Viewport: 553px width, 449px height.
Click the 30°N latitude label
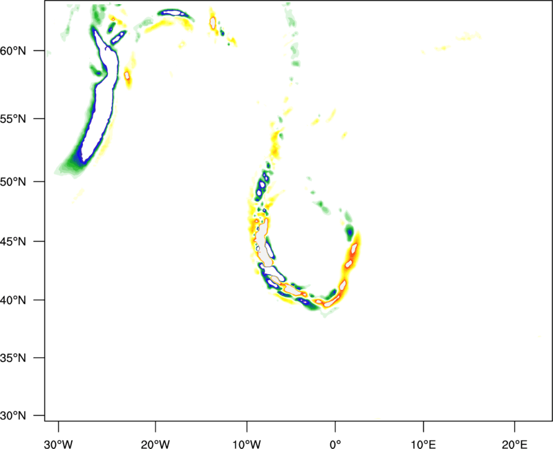13,416
